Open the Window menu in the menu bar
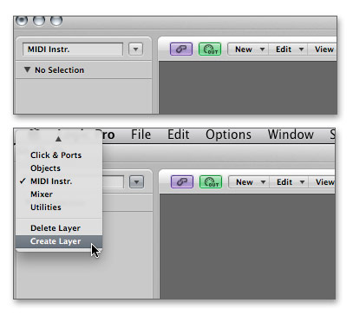 [x=291, y=135]
